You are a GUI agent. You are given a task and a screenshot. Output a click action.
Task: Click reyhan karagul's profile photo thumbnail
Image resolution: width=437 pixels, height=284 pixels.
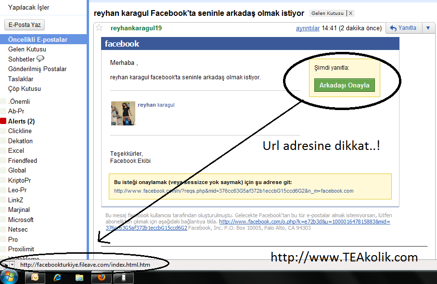coord(123,113)
